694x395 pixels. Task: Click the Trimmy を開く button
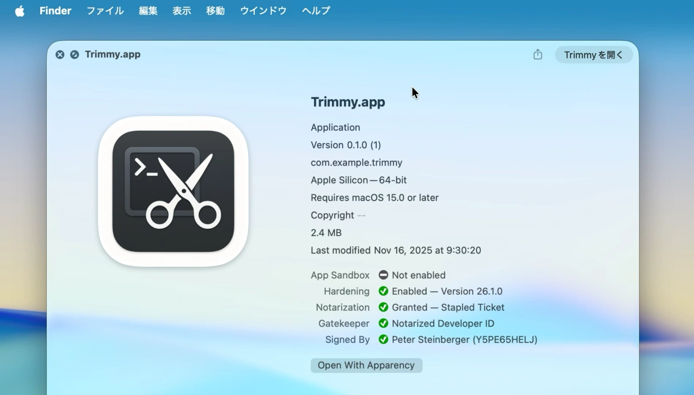point(593,54)
